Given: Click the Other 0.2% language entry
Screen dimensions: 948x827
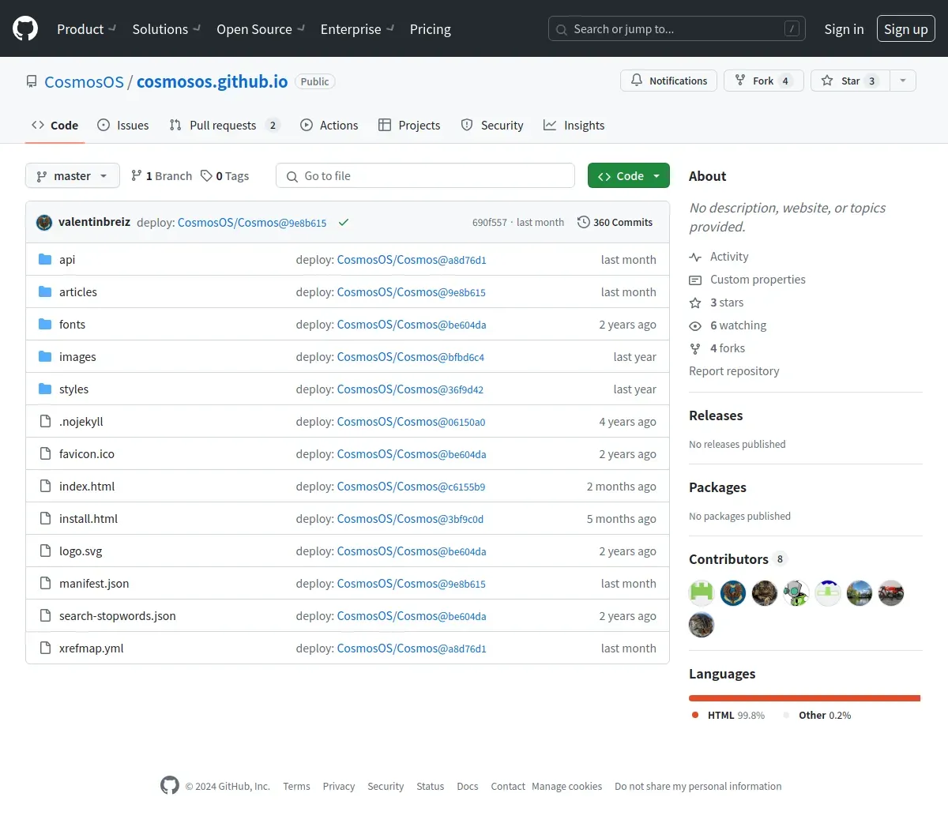Looking at the screenshot, I should (x=818, y=715).
